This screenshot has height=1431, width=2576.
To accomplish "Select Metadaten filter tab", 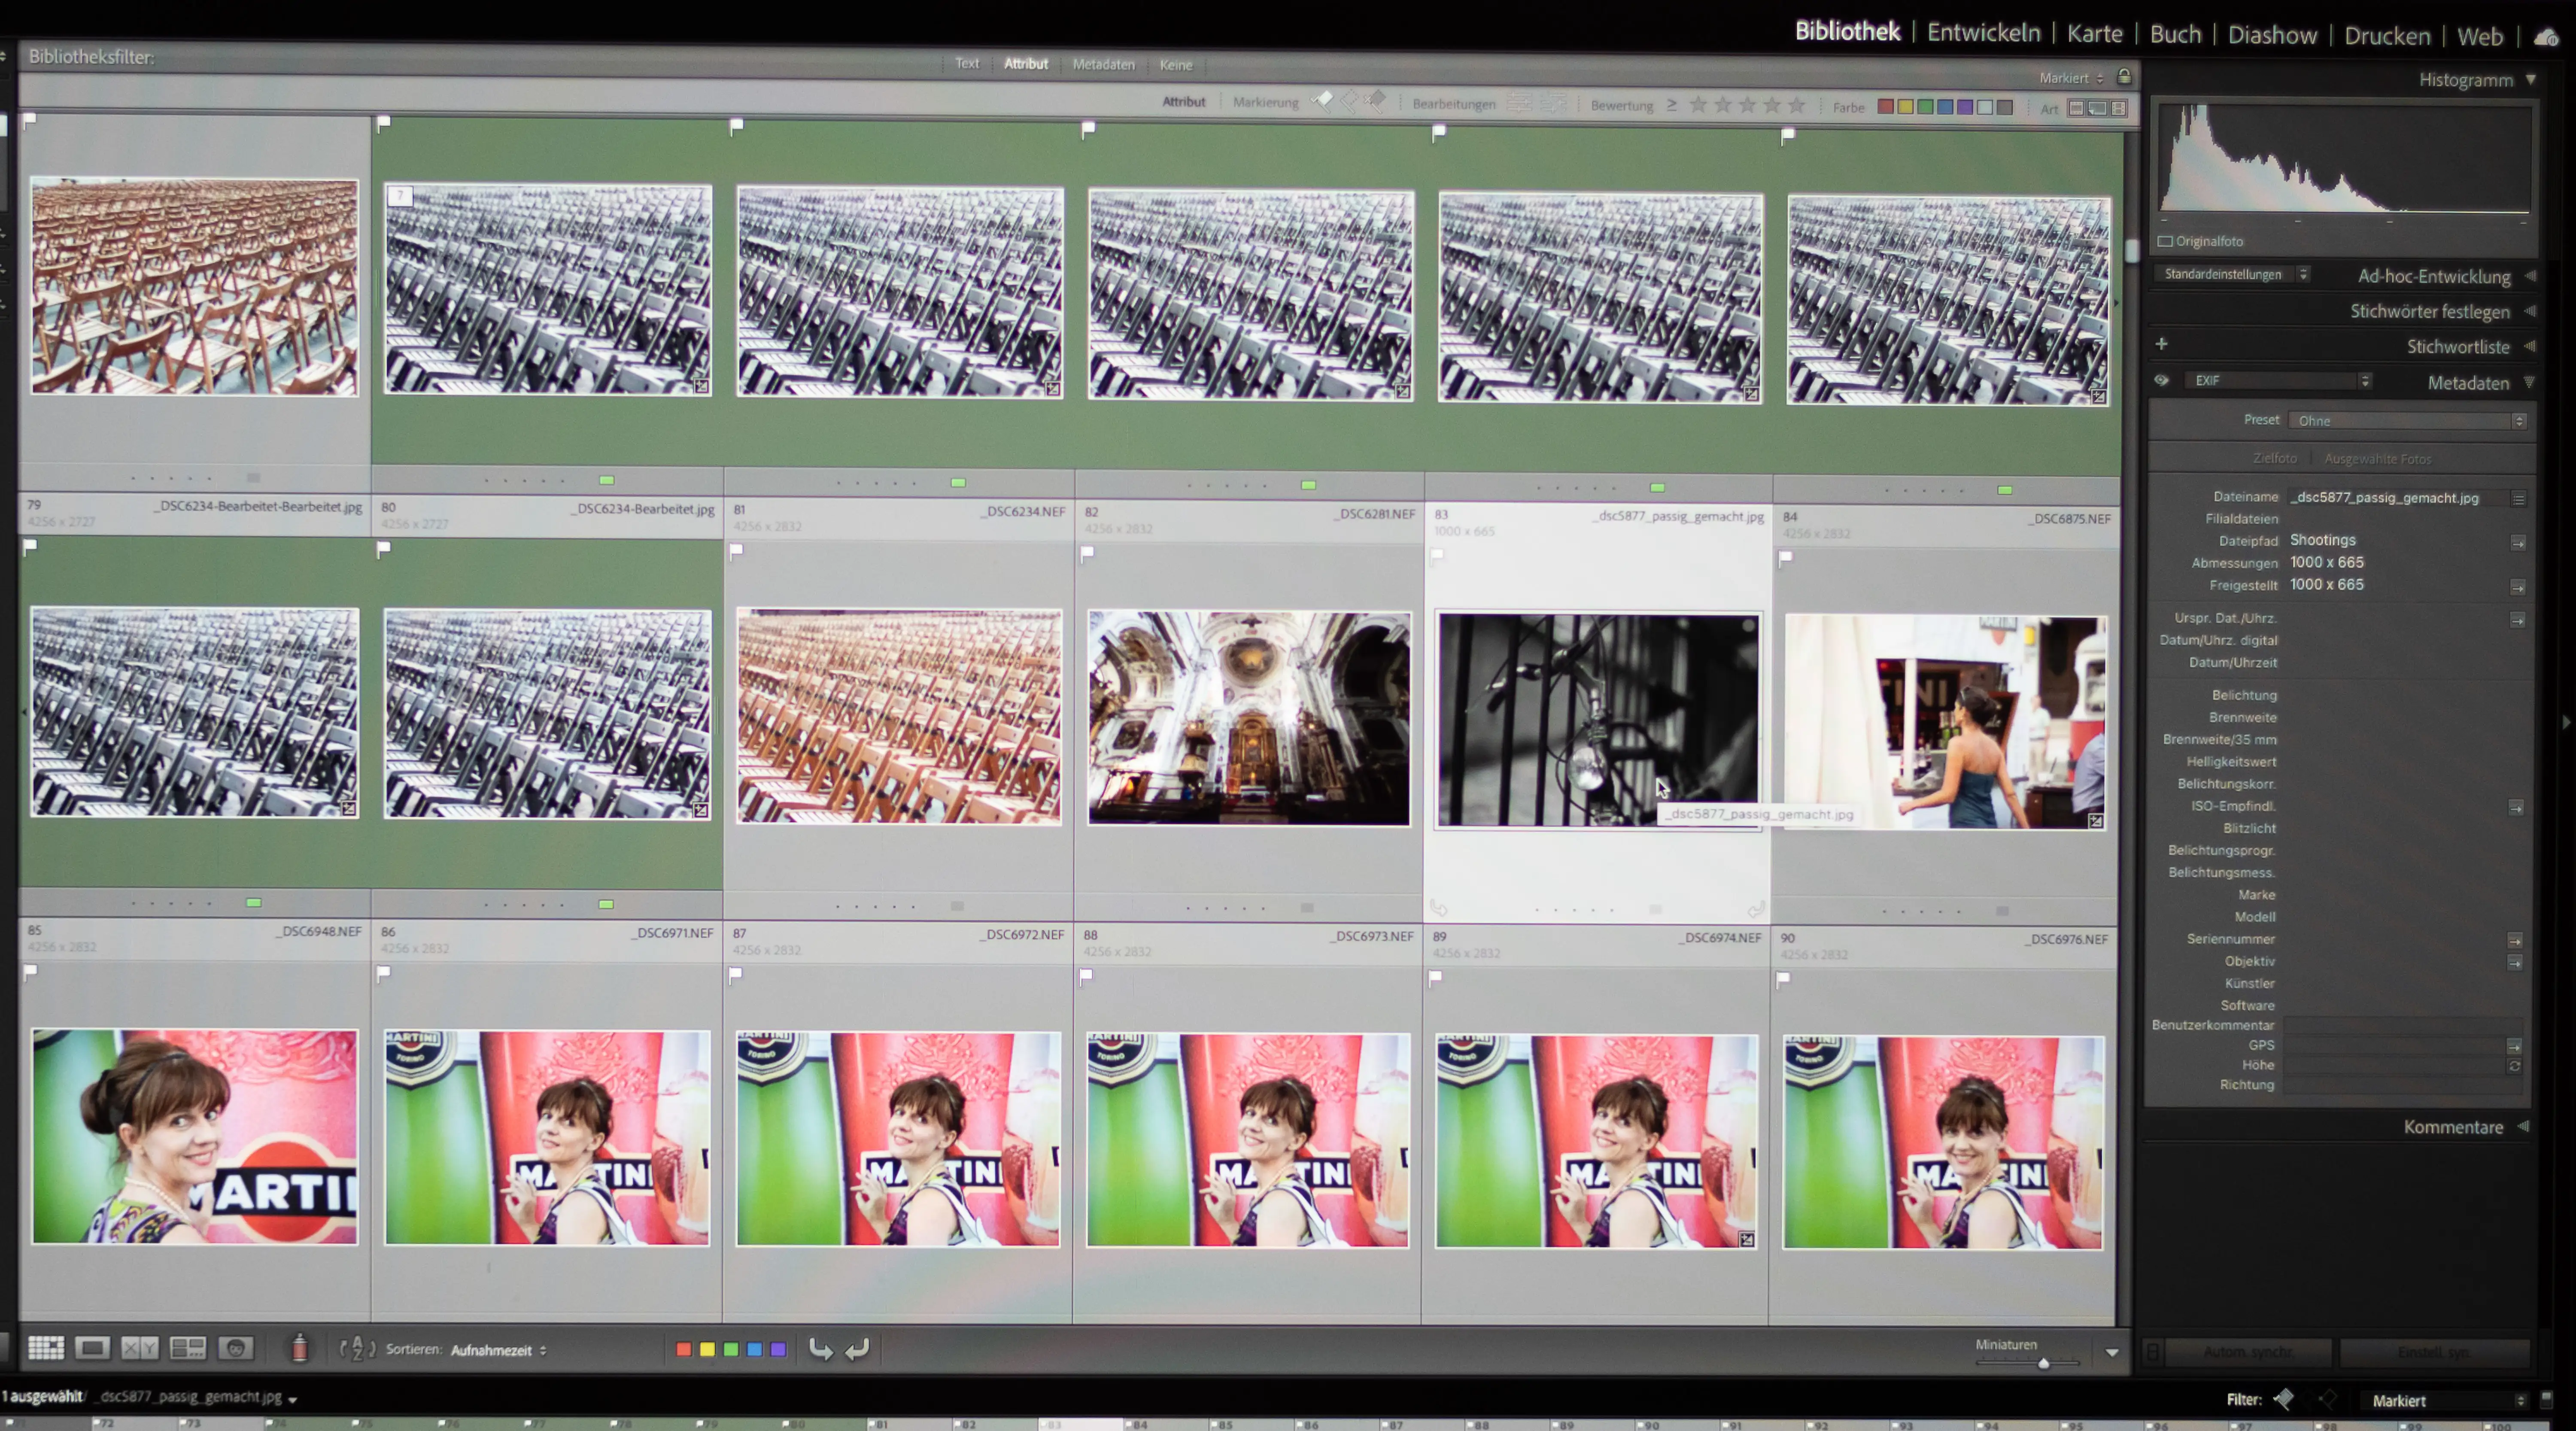I will (x=1103, y=64).
